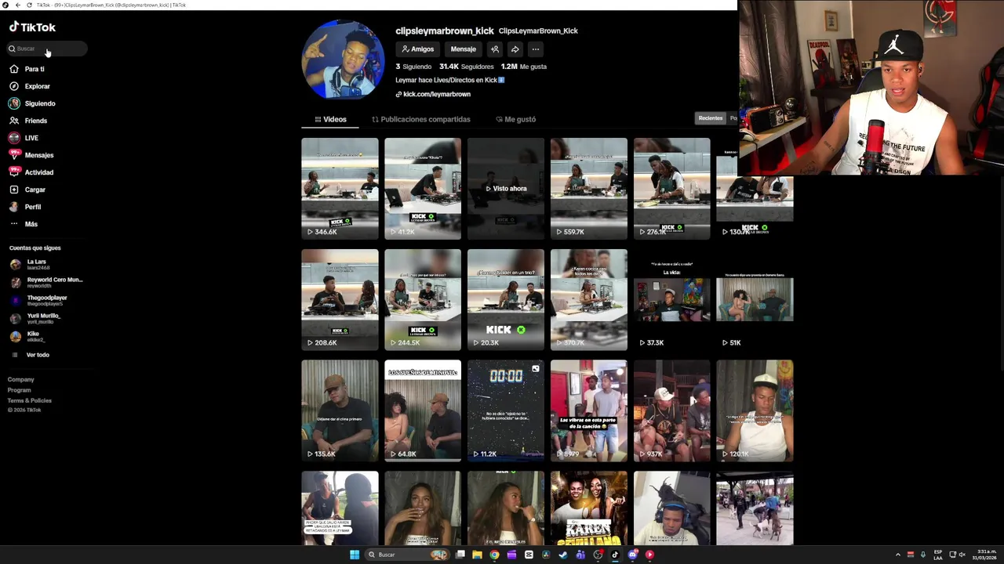Open the Karen Sevillano video thumbnail

(589, 508)
